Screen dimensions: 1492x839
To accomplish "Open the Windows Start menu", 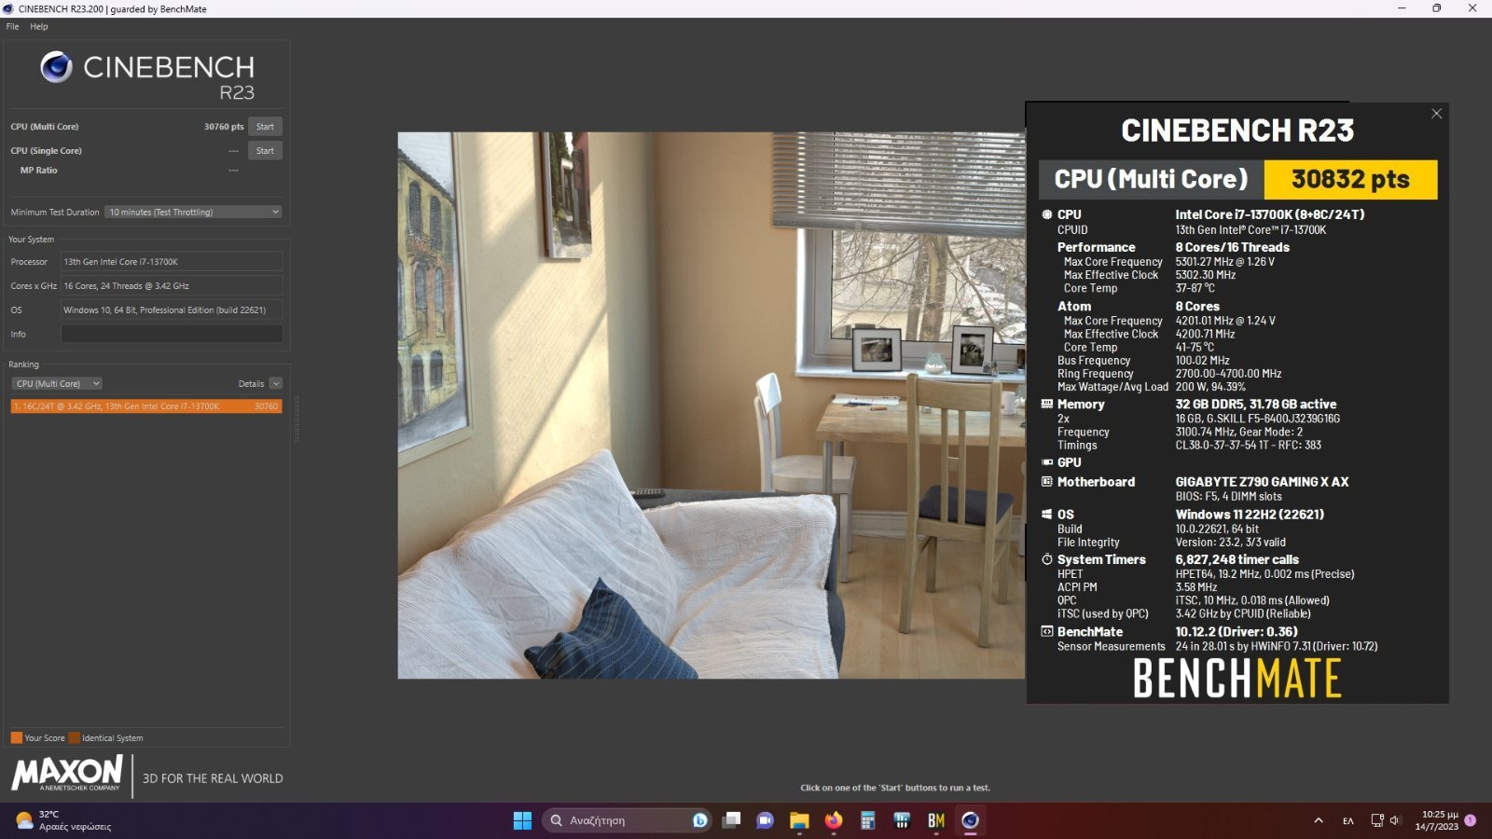I will [522, 820].
